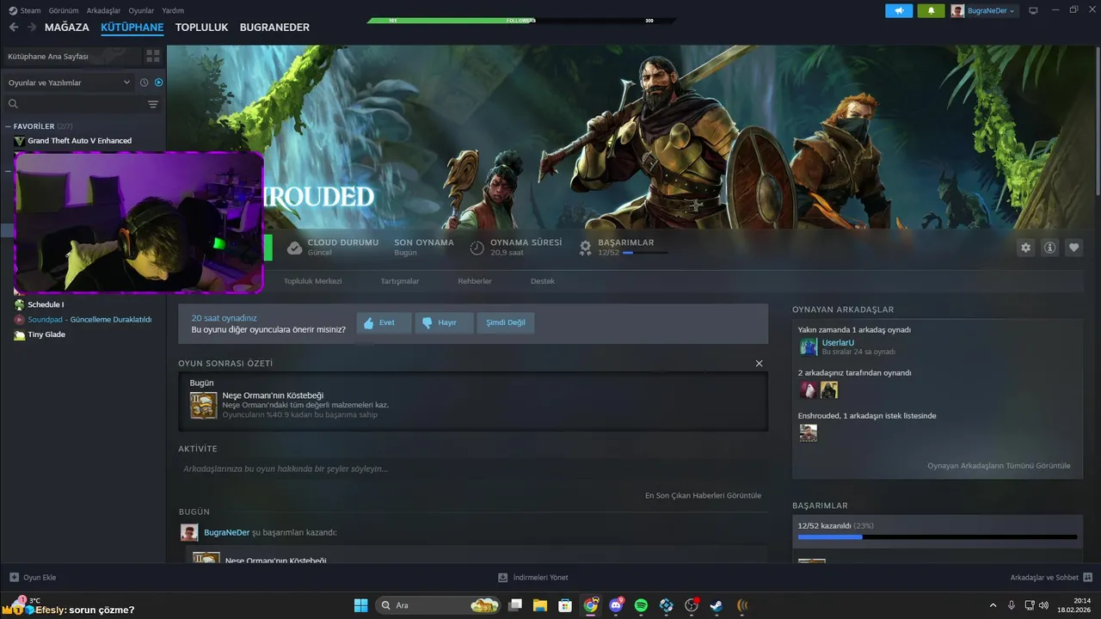Screen dimensions: 1101x619
Task: Open the Oyunlar menu
Action: click(x=142, y=10)
